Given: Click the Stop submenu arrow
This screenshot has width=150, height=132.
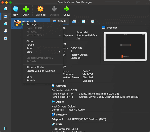Looking at the screenshot, I should coord(60,52).
